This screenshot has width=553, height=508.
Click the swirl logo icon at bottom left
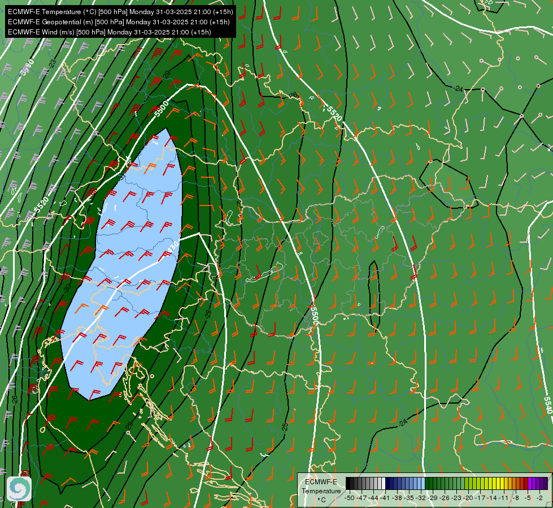[x=19, y=488]
